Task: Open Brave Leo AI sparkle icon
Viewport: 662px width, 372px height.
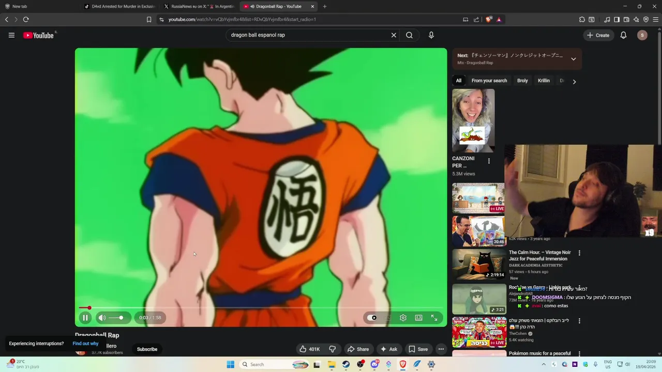Action: [x=636, y=20]
